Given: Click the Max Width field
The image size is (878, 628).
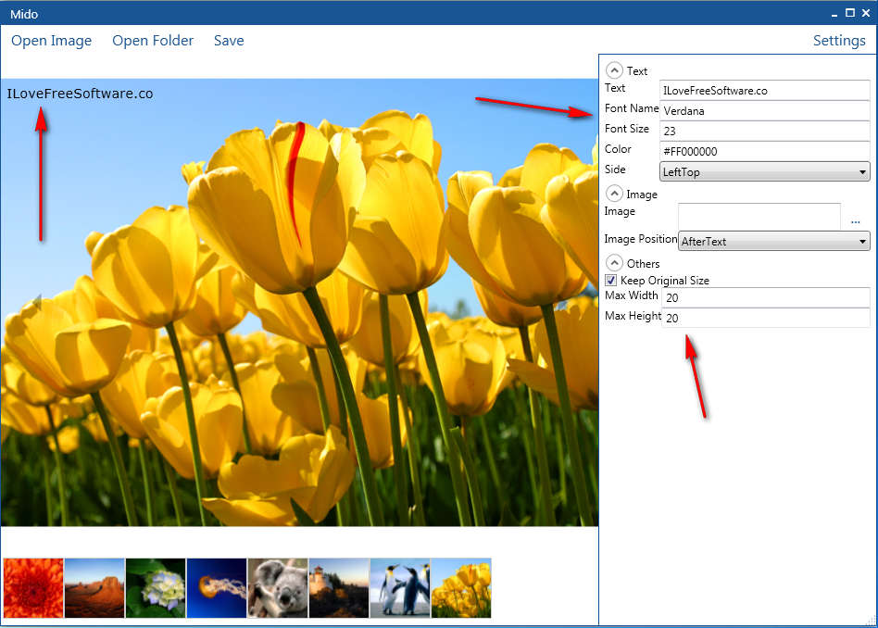Looking at the screenshot, I should point(764,296).
